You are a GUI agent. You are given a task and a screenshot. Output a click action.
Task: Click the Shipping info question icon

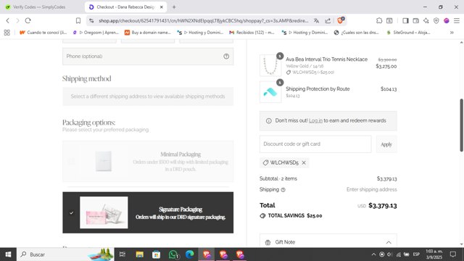click(x=283, y=190)
